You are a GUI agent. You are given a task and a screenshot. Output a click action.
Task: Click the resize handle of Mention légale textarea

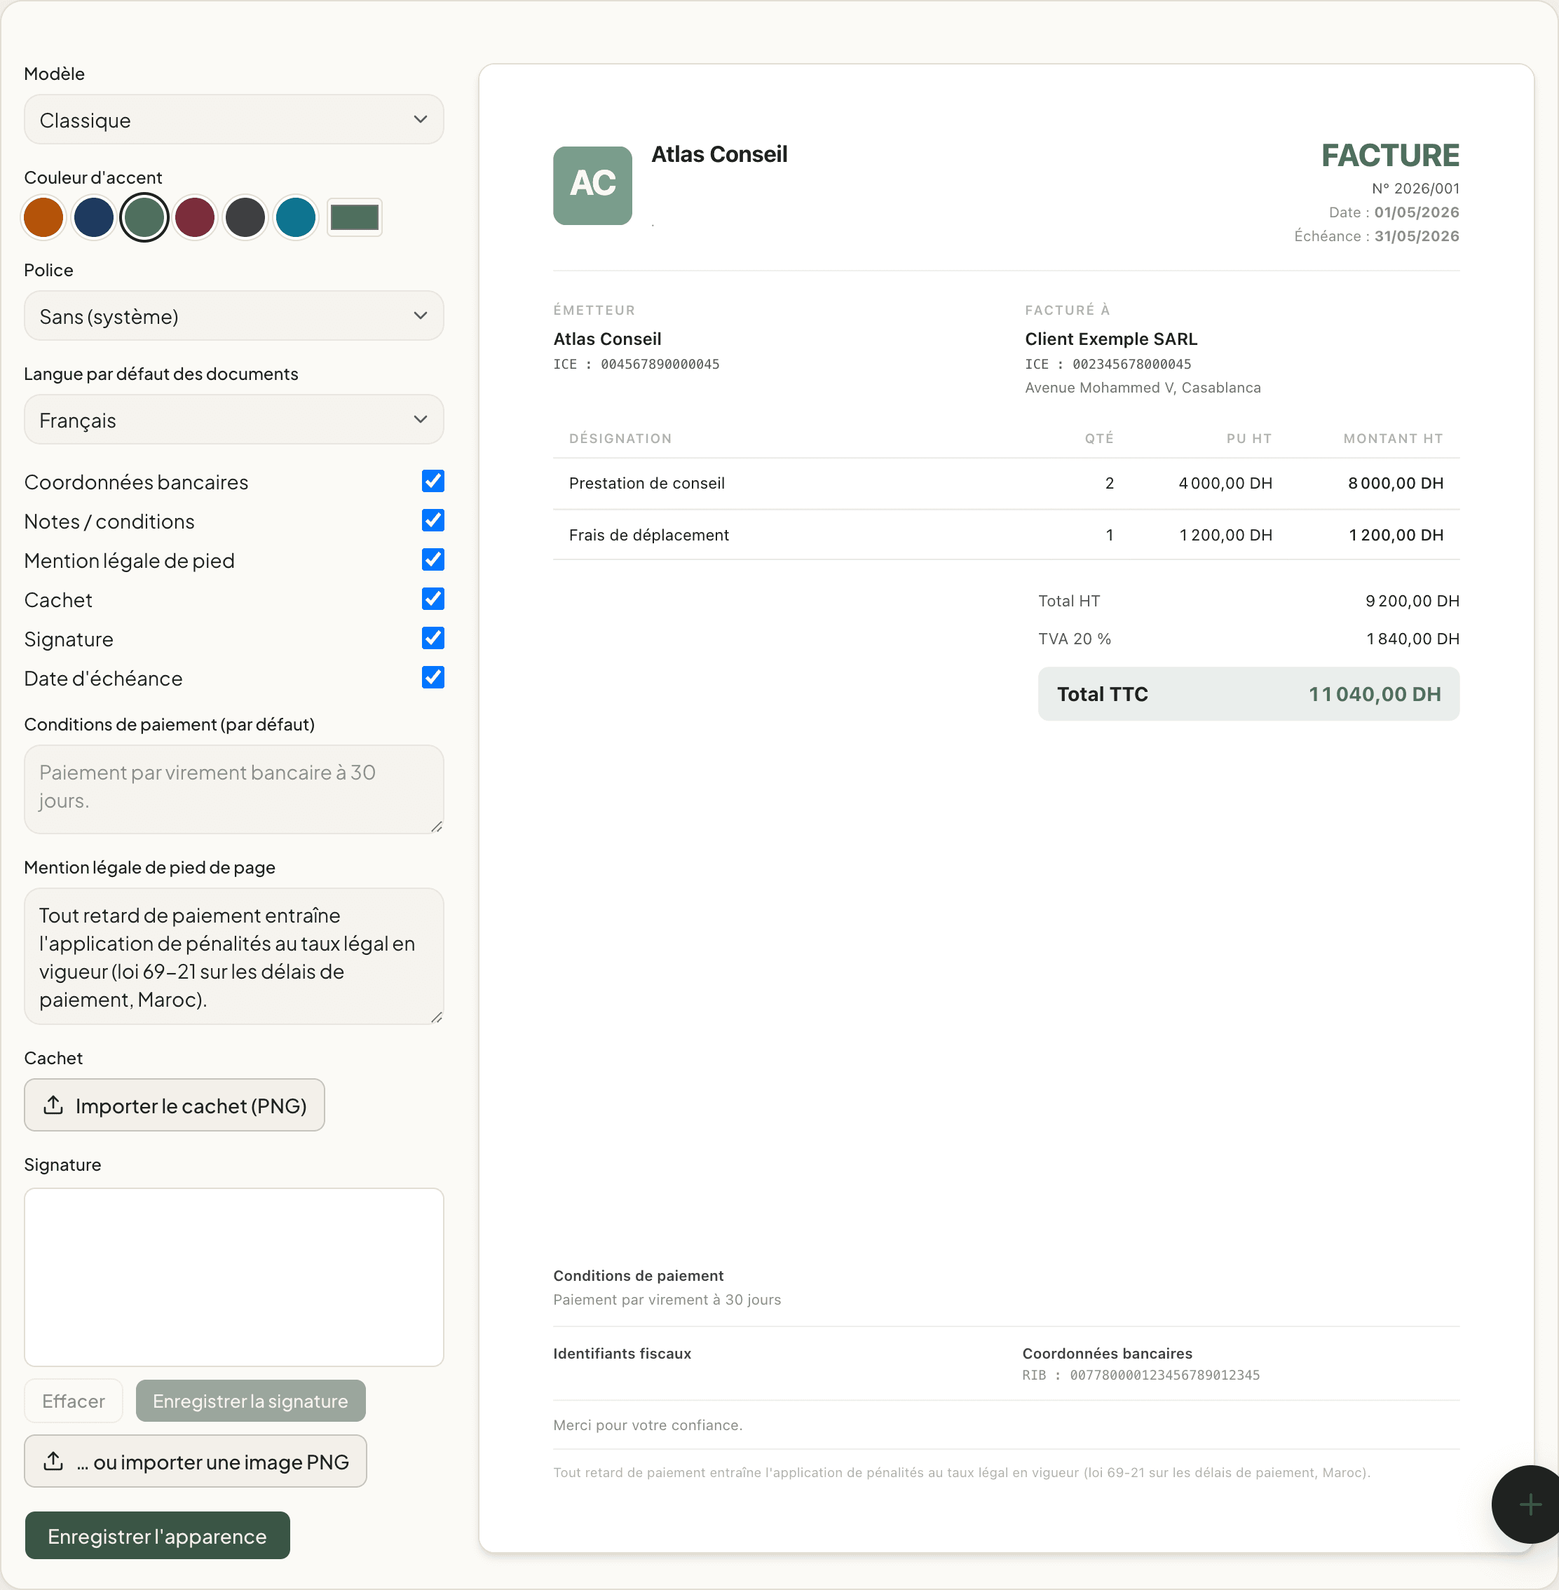(x=437, y=1017)
